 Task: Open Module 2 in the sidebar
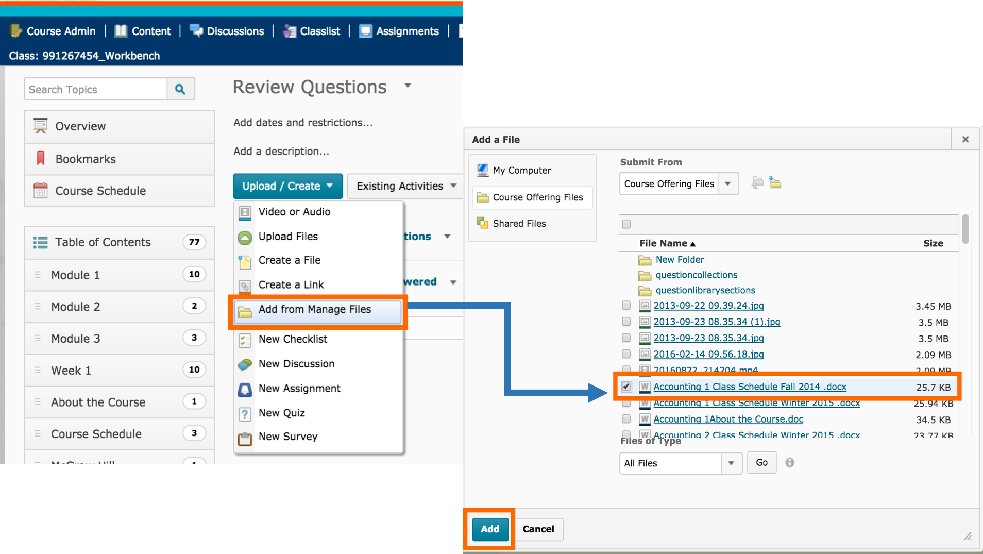[119, 307]
